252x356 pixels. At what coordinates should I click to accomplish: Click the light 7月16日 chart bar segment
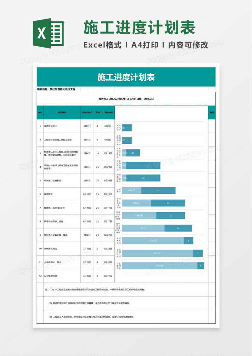pyautogui.click(x=153, y=241)
